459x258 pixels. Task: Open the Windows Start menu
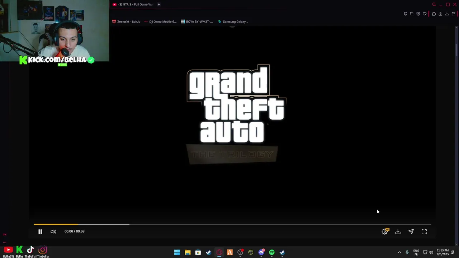[x=177, y=253]
